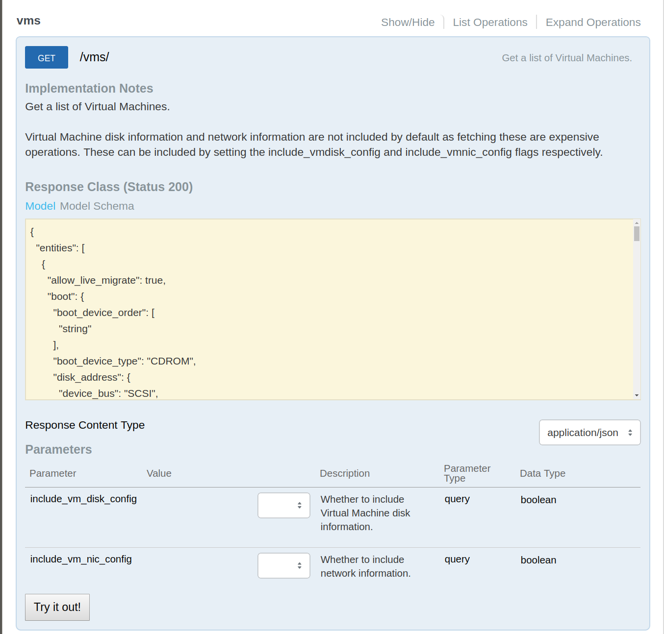
Task: Collapse the operation via the /vms/ path link
Action: pos(94,56)
